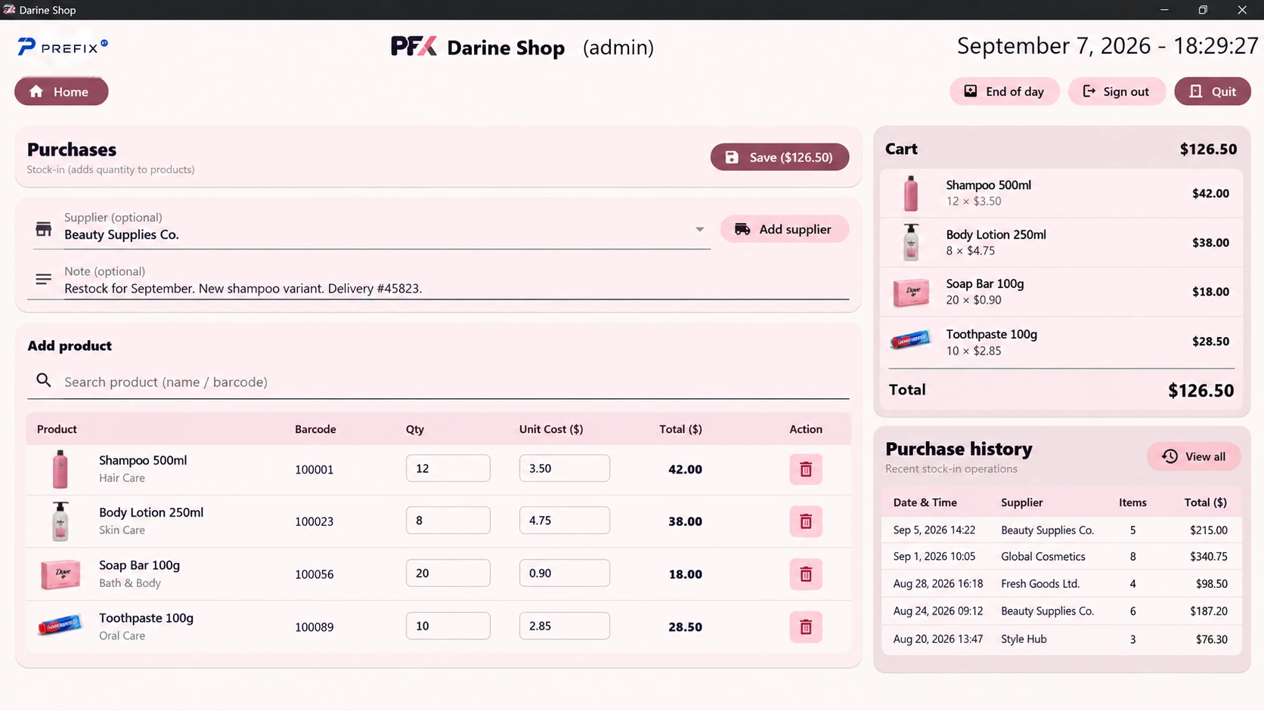The width and height of the screenshot is (1264, 711).
Task: Edit Body Lotion unit cost 4.75
Action: 564,521
